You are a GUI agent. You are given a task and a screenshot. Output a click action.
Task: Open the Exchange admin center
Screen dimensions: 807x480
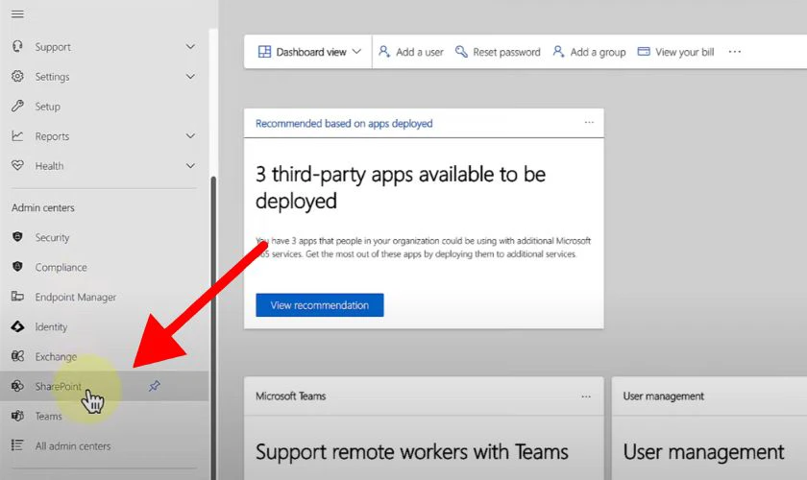pyautogui.click(x=104, y=356)
